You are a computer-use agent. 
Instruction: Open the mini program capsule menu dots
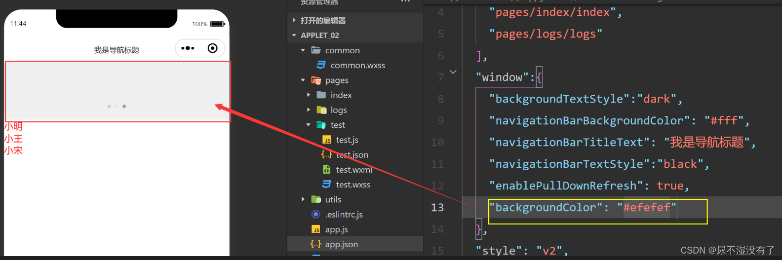(188, 48)
